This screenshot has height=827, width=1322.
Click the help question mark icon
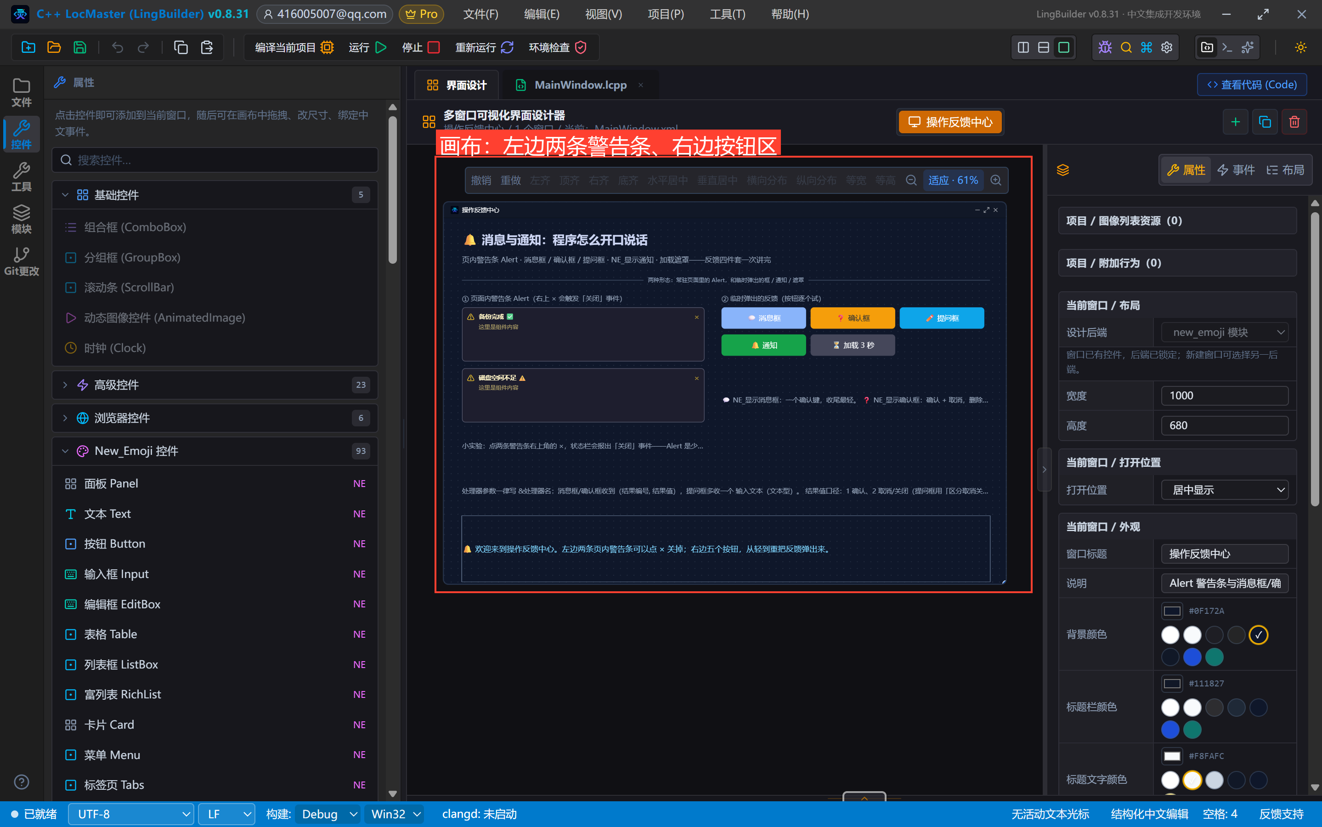21,782
